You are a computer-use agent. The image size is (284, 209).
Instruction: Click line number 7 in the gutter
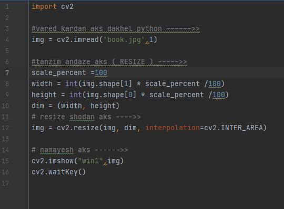pos(7,73)
